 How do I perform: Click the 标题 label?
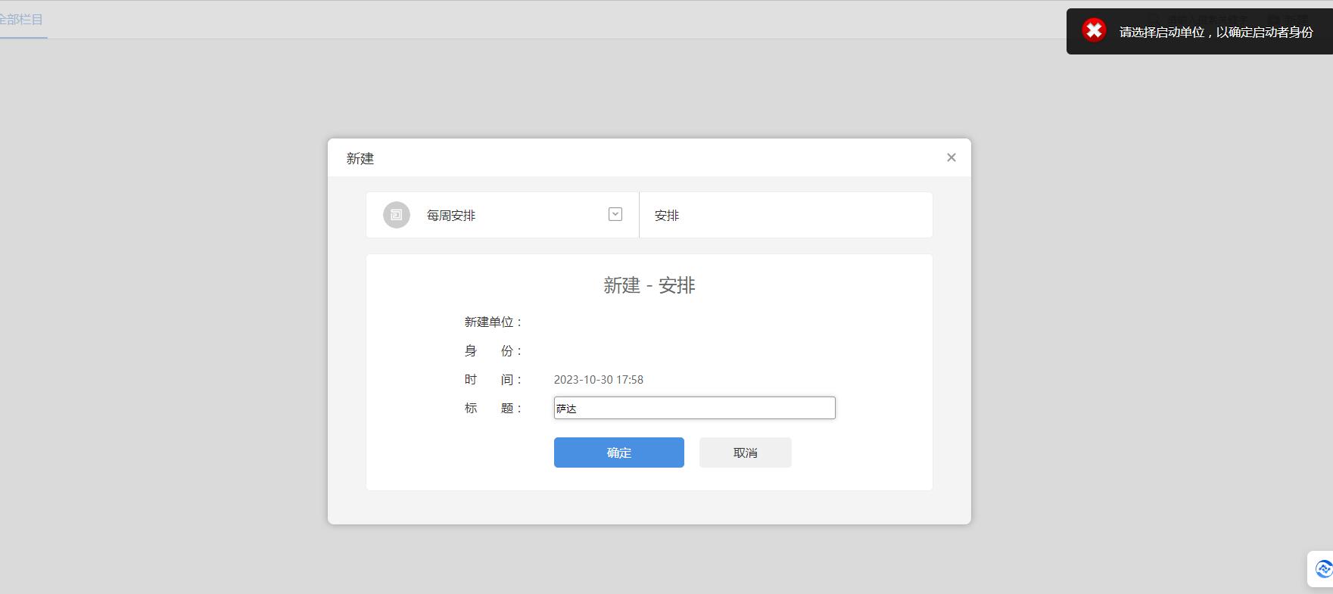493,409
